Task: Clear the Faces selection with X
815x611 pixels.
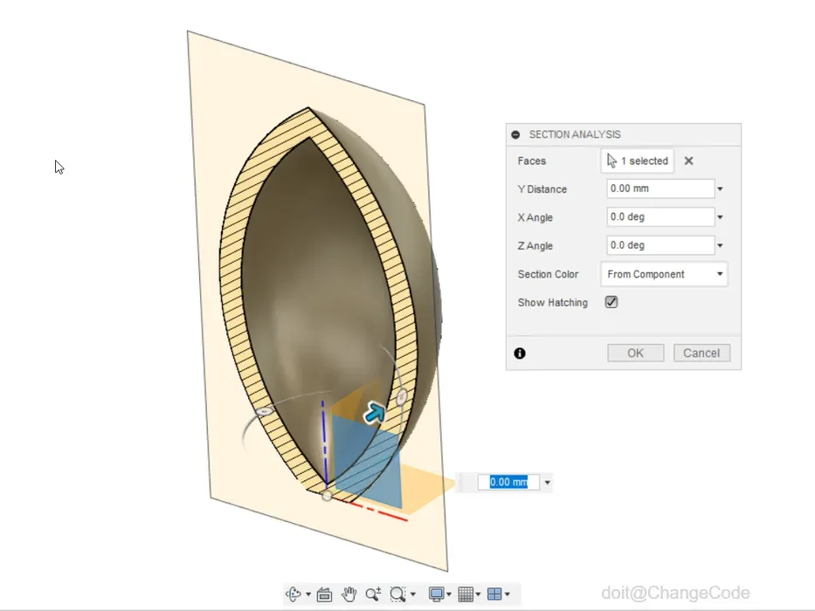Action: point(688,161)
